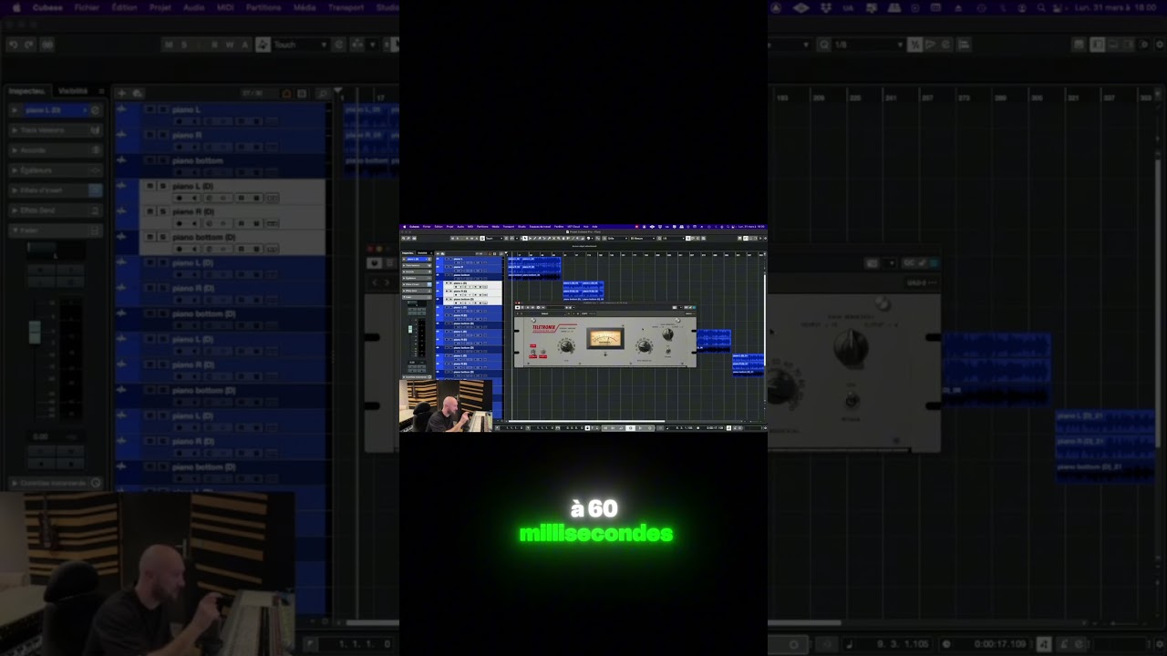This screenshot has width=1167, height=656.
Task: Open Spotlight search in the menu bar
Action: [x=1040, y=7]
